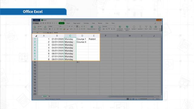Viewport: 194px width, 109px height.
Task: Click cell with Course 1
Action: pyautogui.click(x=82, y=39)
